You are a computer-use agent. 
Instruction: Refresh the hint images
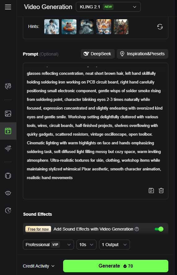[160, 27]
